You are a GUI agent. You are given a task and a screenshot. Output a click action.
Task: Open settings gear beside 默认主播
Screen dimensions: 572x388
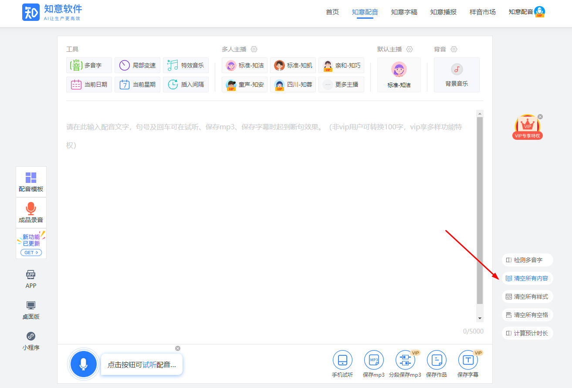coord(410,49)
